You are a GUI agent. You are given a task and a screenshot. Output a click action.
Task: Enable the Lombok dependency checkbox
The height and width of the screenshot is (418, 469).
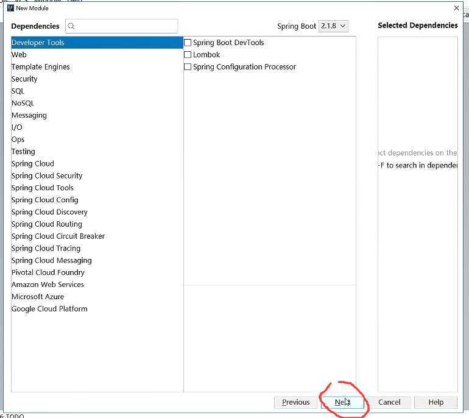tap(188, 54)
